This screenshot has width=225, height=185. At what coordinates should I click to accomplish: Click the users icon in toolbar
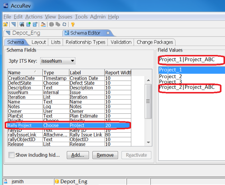click(x=43, y=24)
